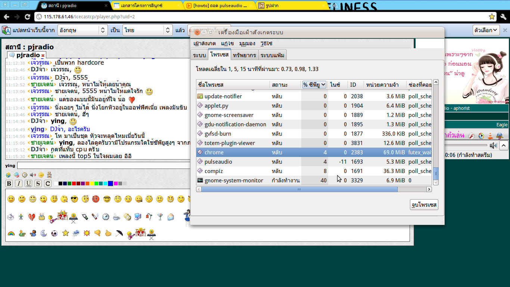Insert the coffee cup emoticon

(116, 216)
